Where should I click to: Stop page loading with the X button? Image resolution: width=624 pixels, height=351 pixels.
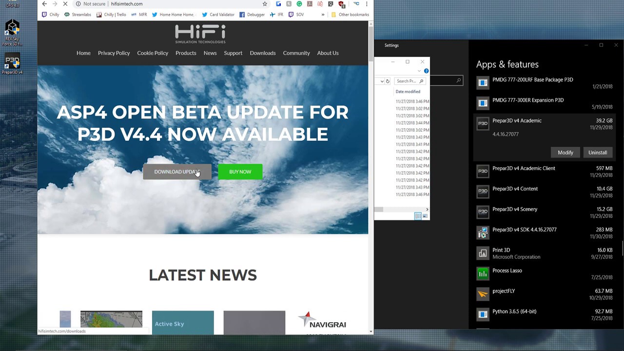point(65,4)
